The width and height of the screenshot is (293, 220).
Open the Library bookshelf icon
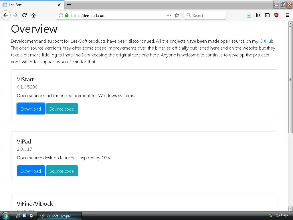click(x=258, y=15)
